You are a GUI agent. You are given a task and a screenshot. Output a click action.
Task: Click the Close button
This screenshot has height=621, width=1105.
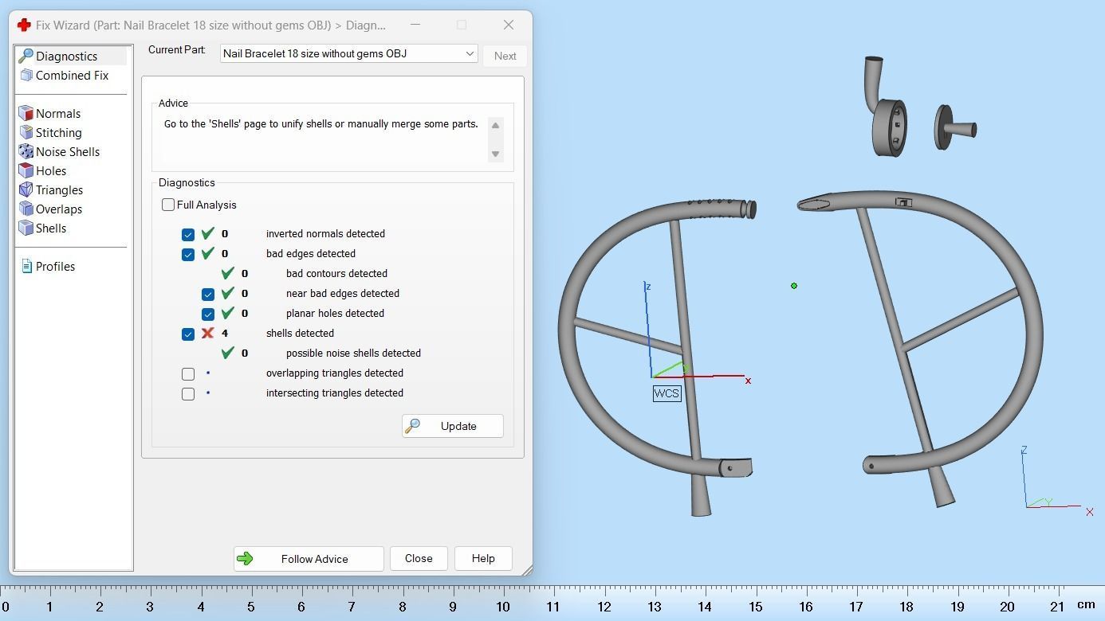tap(419, 559)
